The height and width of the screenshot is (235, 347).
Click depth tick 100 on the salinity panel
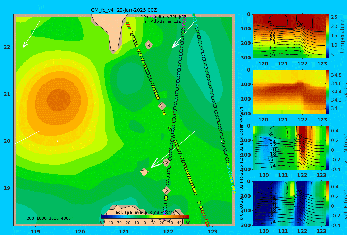pyautogui.click(x=246, y=84)
